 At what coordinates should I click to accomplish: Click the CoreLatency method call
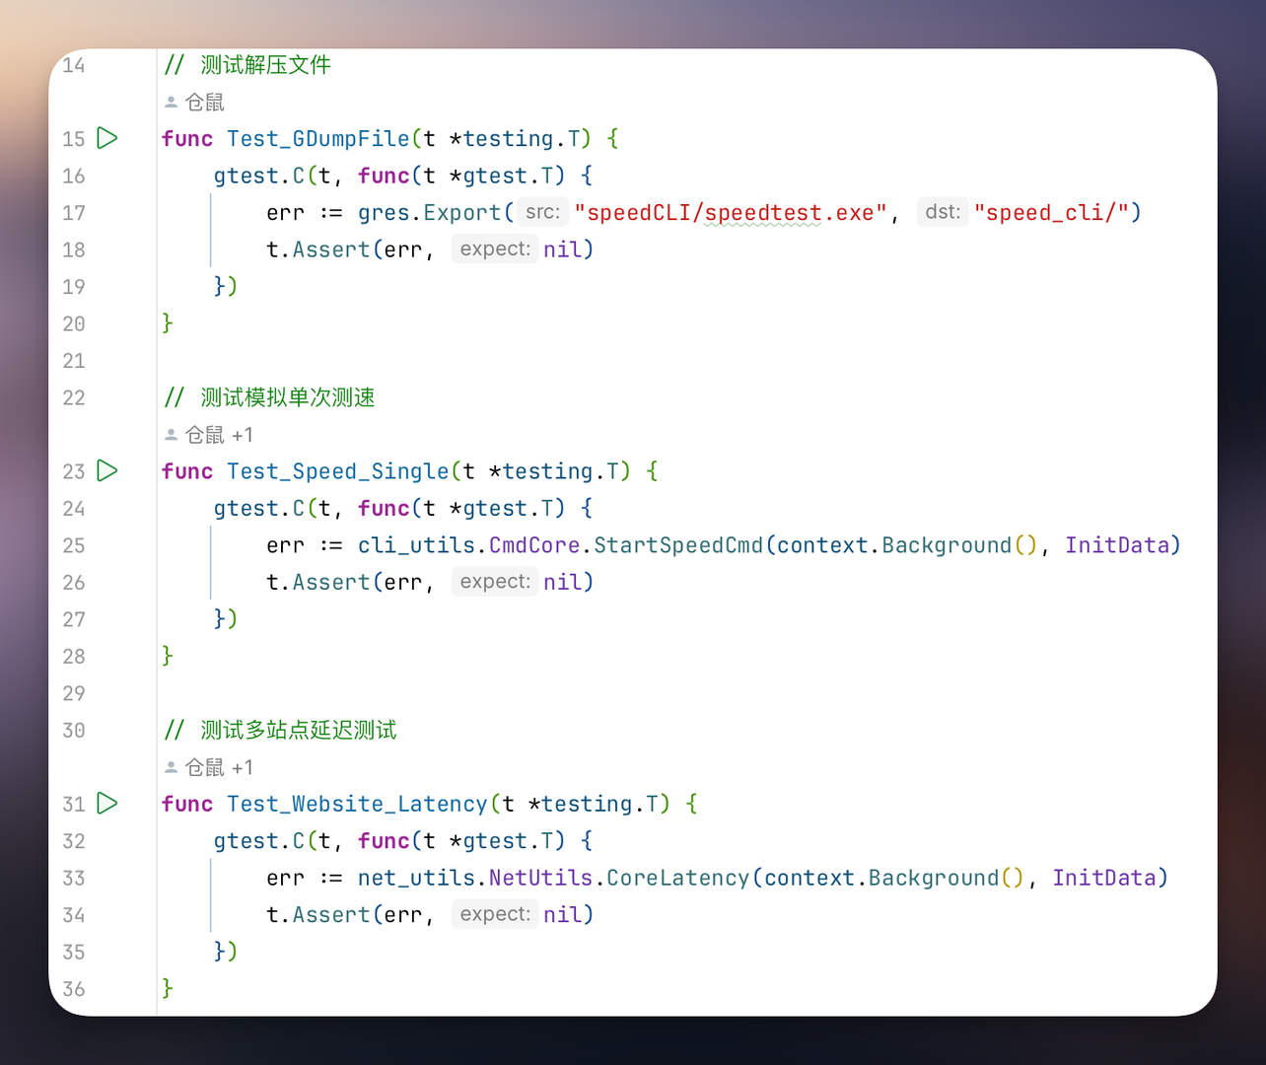[x=677, y=878]
